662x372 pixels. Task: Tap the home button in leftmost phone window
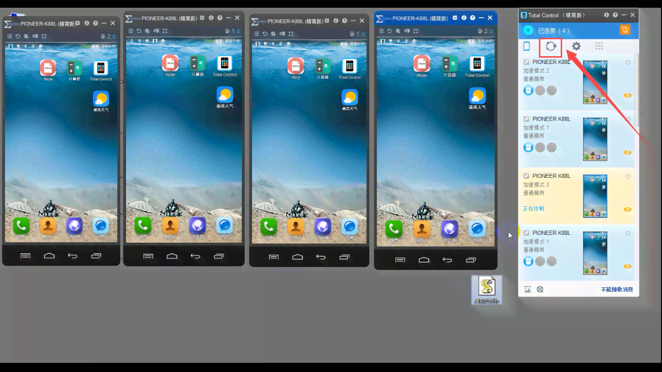(x=49, y=256)
